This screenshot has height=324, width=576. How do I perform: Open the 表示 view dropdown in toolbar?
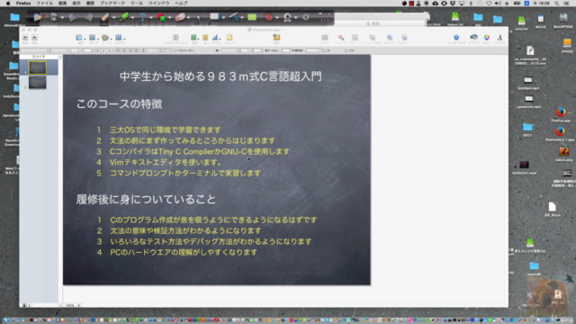(80, 38)
